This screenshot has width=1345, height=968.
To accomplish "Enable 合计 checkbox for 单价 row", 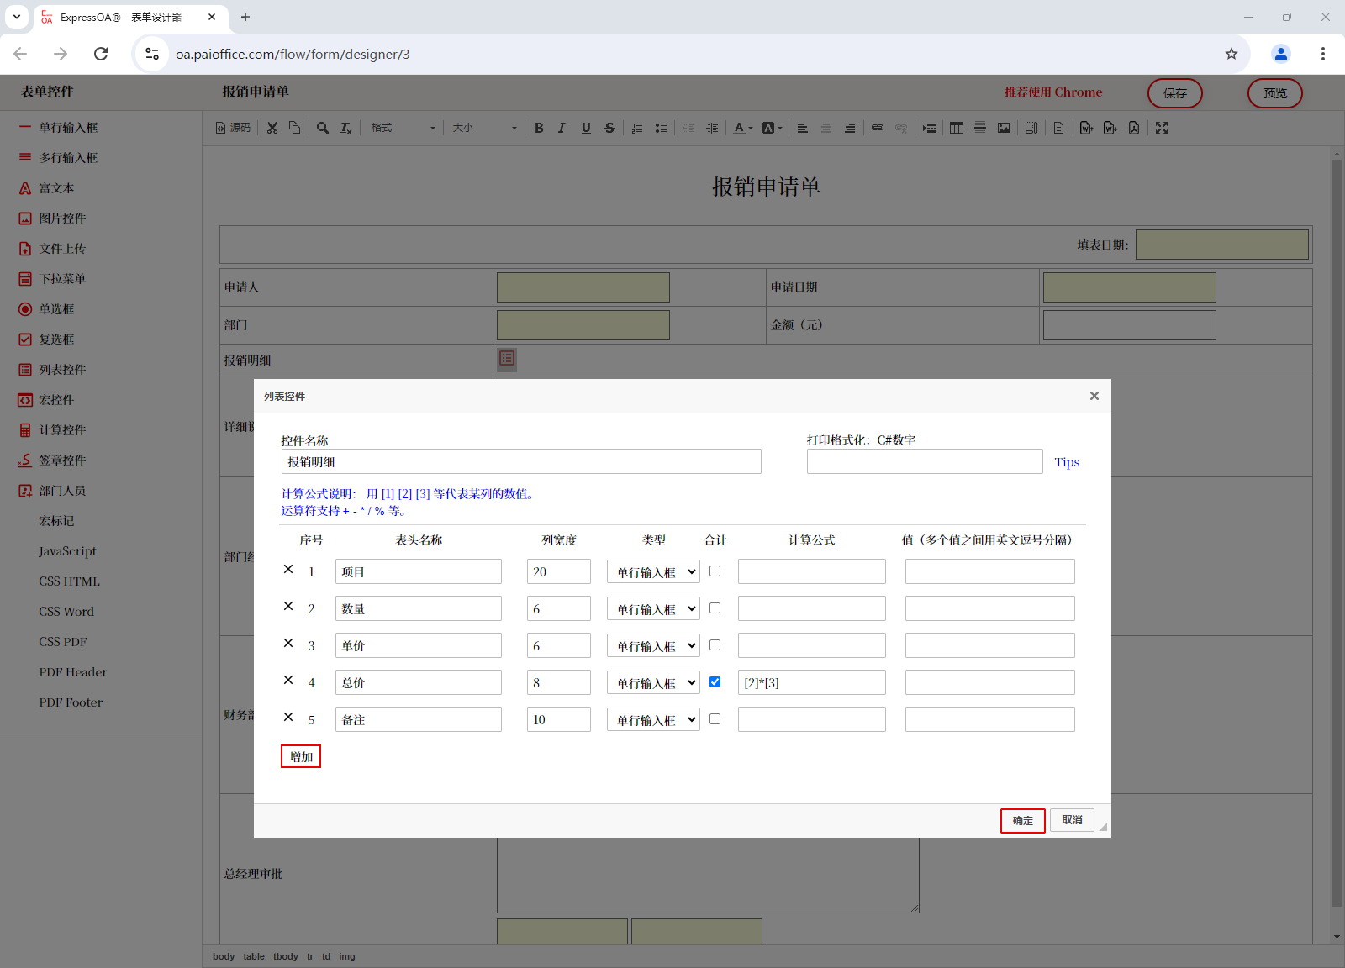I will (x=715, y=644).
